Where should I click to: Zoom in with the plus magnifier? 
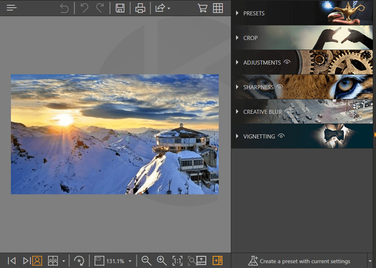[x=161, y=261]
